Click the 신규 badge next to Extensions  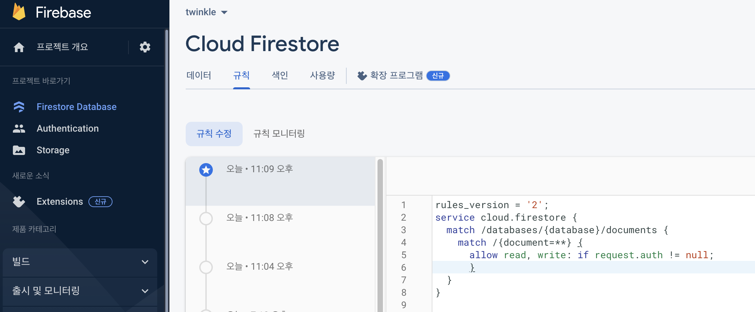click(100, 202)
